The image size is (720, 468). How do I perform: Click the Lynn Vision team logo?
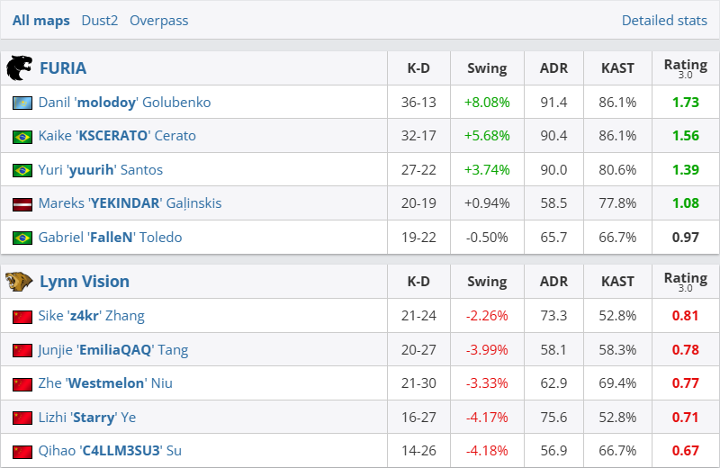tap(19, 282)
